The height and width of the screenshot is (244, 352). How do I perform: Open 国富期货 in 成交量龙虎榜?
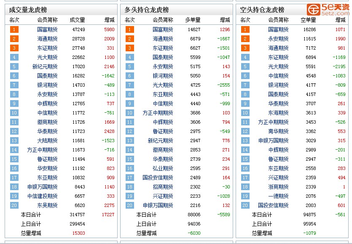click(x=47, y=29)
